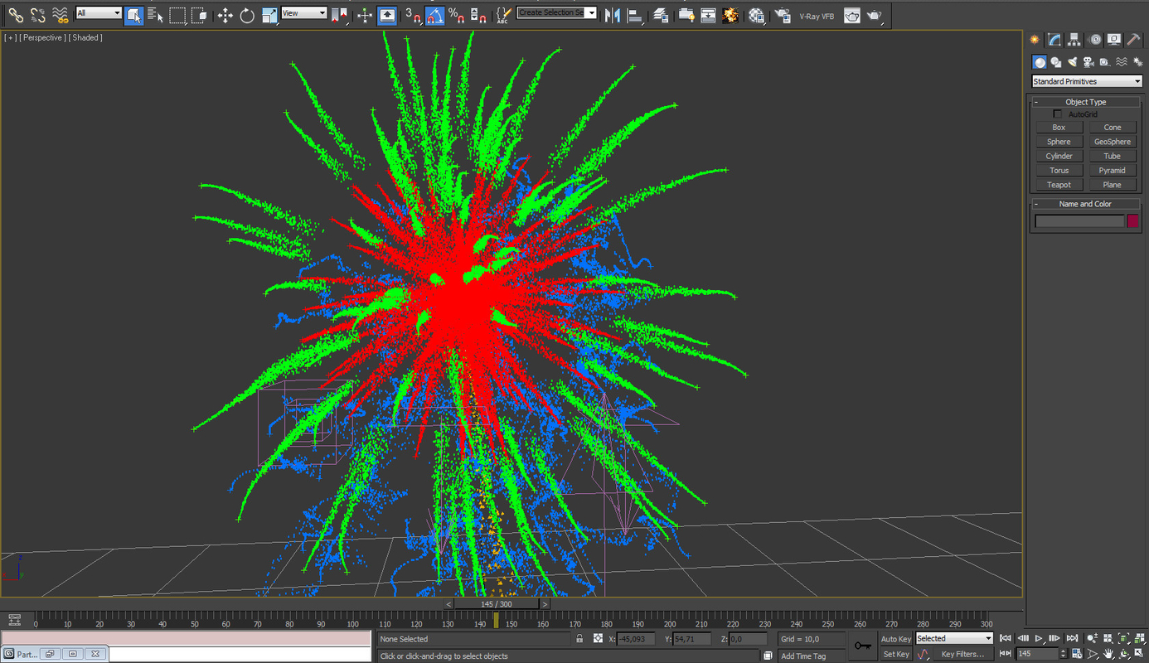
Task: Open the Lights category in Create panel
Action: 1074,62
